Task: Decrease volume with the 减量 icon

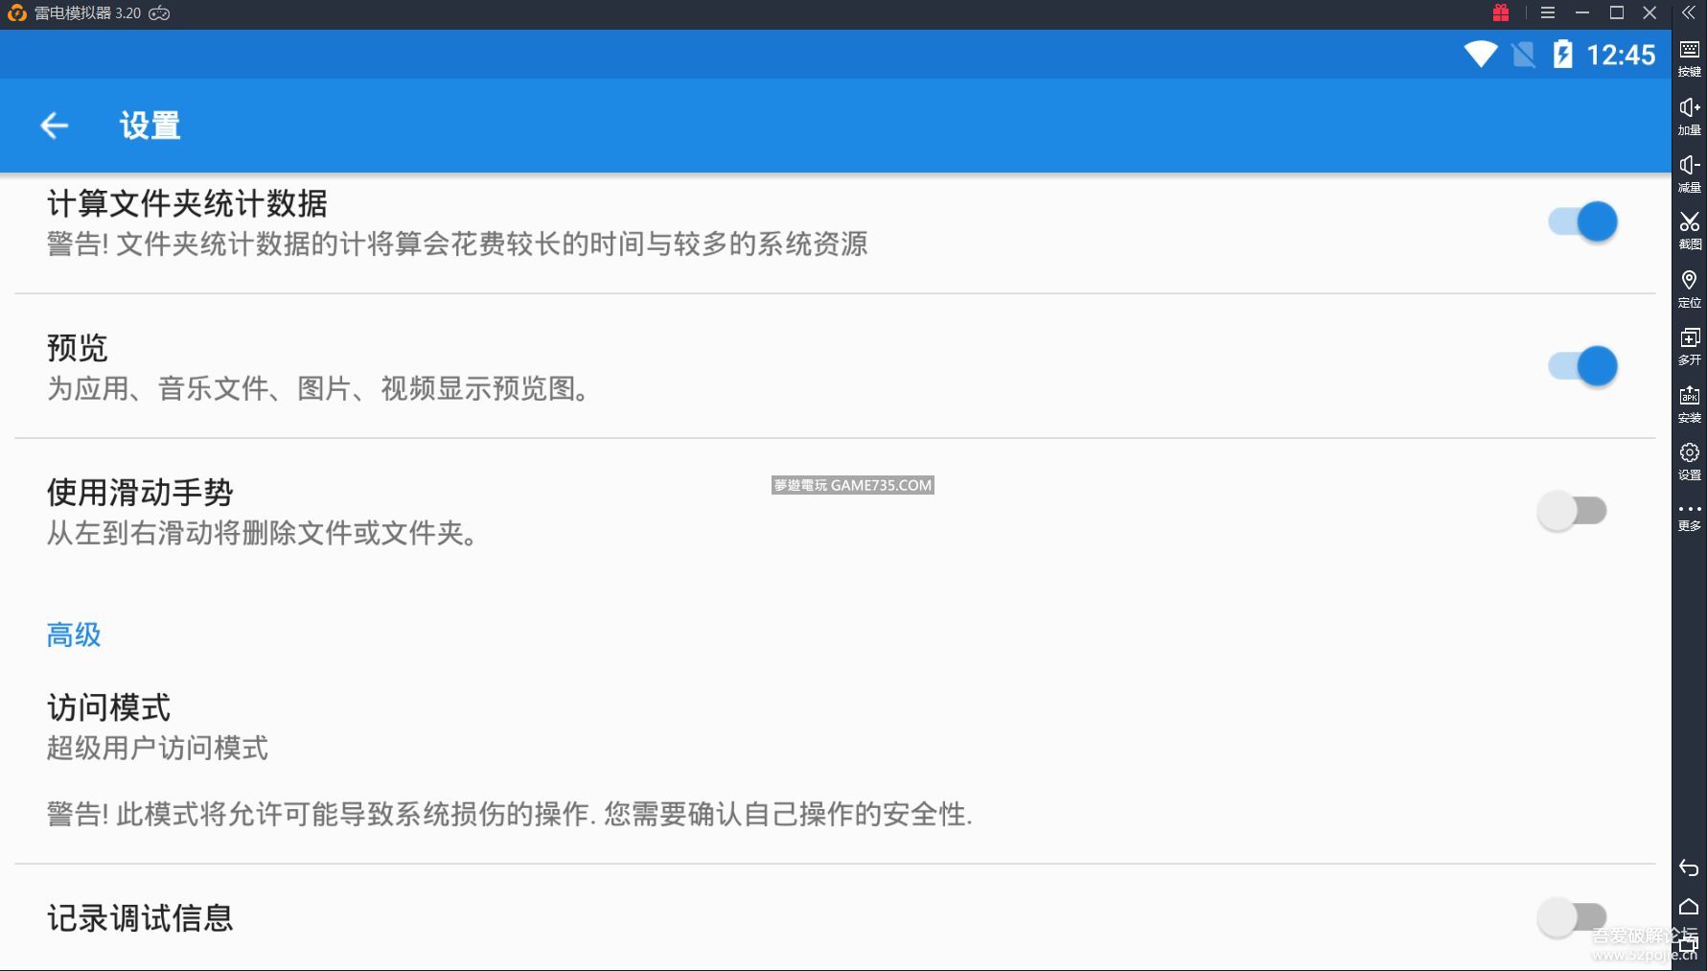Action: click(1689, 173)
